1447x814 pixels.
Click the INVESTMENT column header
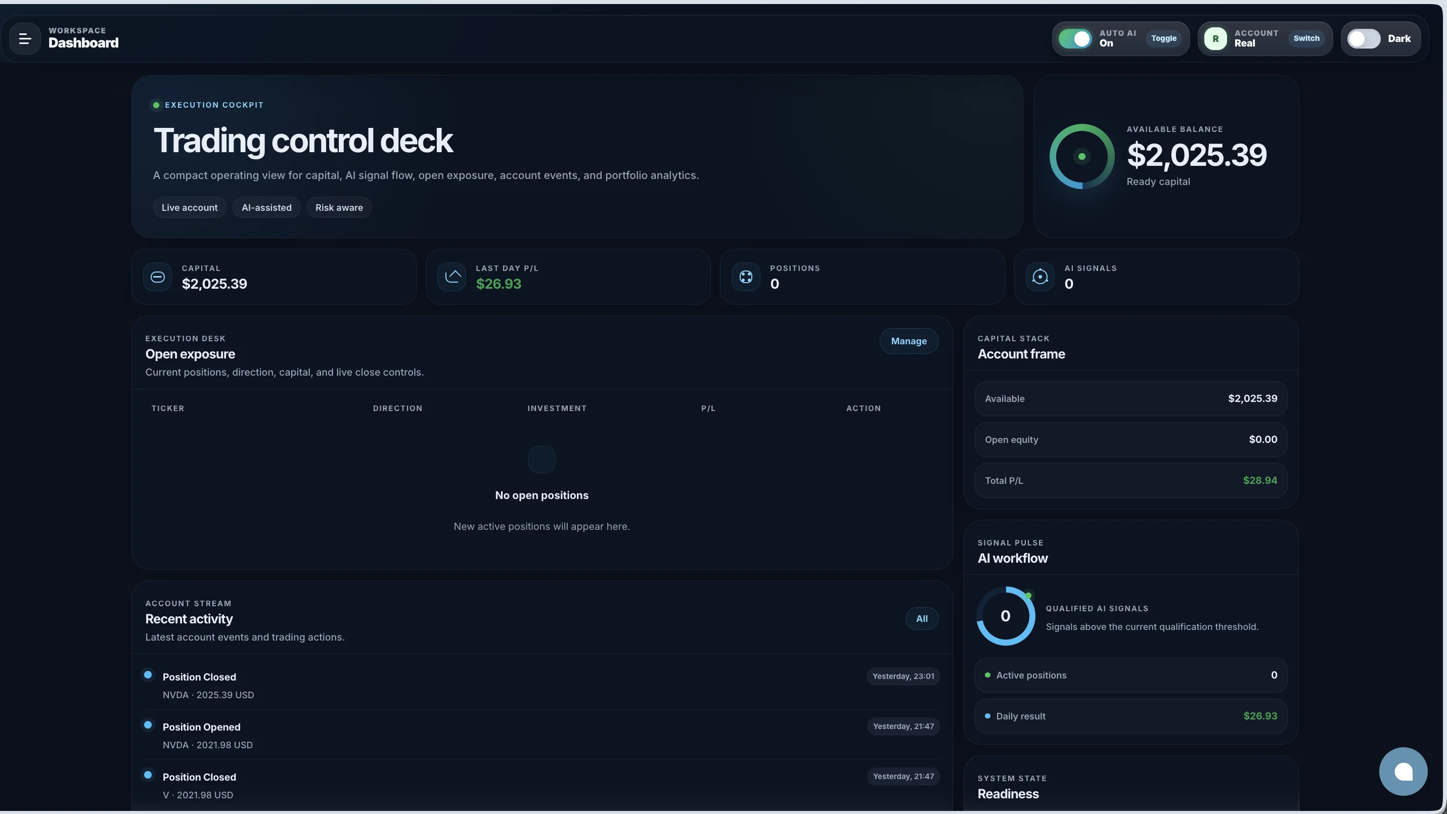[557, 409]
